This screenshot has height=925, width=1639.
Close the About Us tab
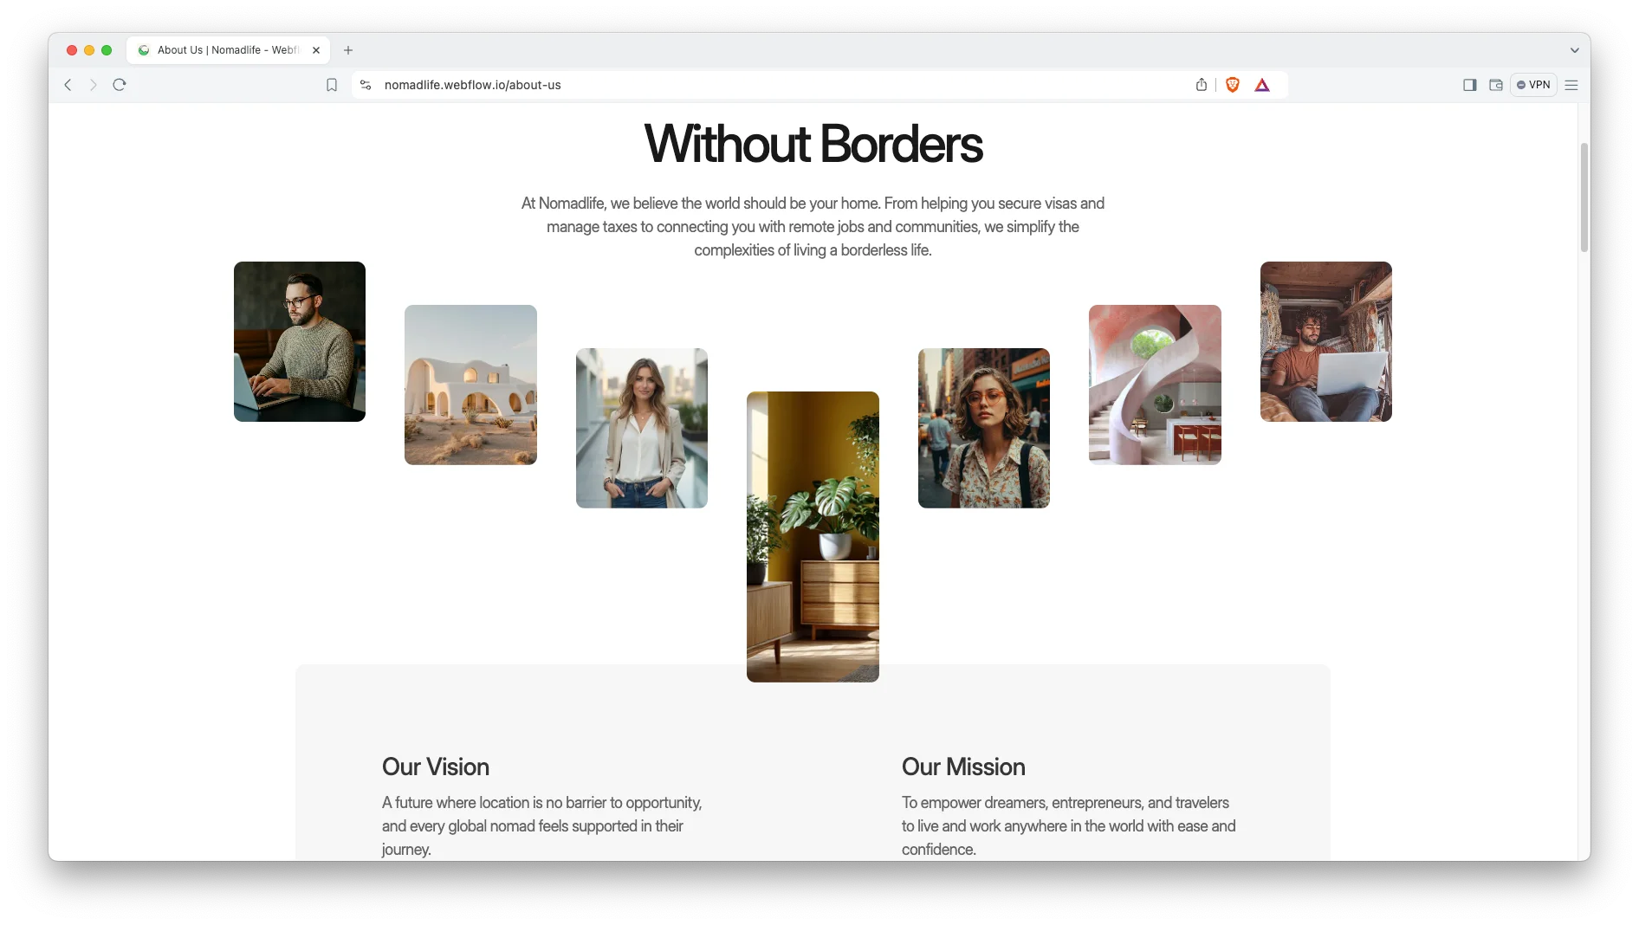coord(316,50)
